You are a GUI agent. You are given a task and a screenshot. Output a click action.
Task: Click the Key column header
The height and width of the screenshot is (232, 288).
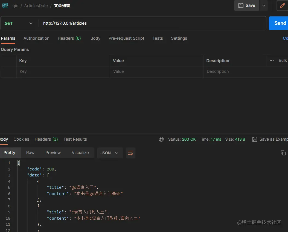[x=23, y=61]
